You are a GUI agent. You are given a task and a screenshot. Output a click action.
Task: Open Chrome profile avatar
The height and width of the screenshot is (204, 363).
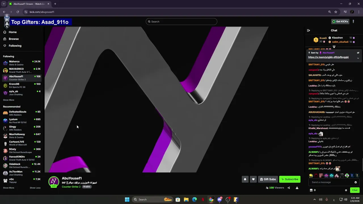tap(352, 12)
